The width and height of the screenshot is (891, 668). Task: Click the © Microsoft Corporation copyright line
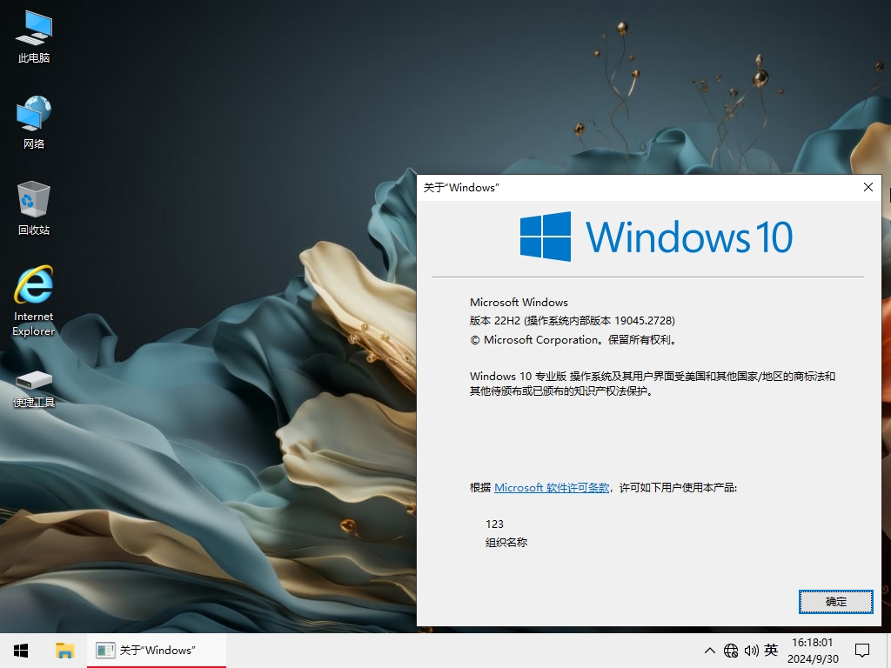pyautogui.click(x=573, y=340)
